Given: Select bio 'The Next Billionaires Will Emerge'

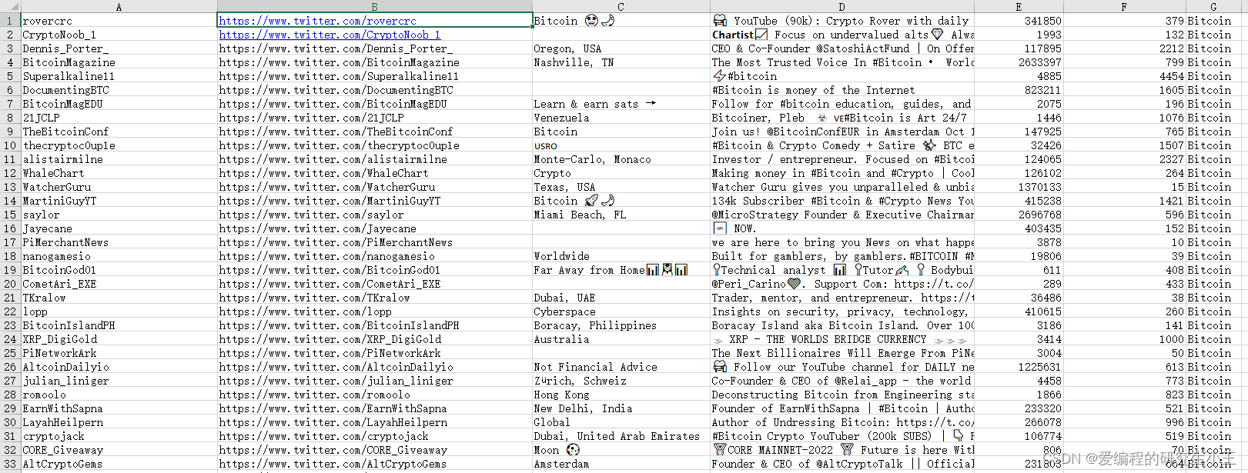Looking at the screenshot, I should pos(841,353).
